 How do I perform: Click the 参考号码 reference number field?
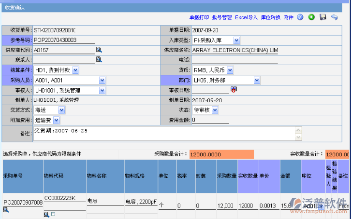click(64, 40)
